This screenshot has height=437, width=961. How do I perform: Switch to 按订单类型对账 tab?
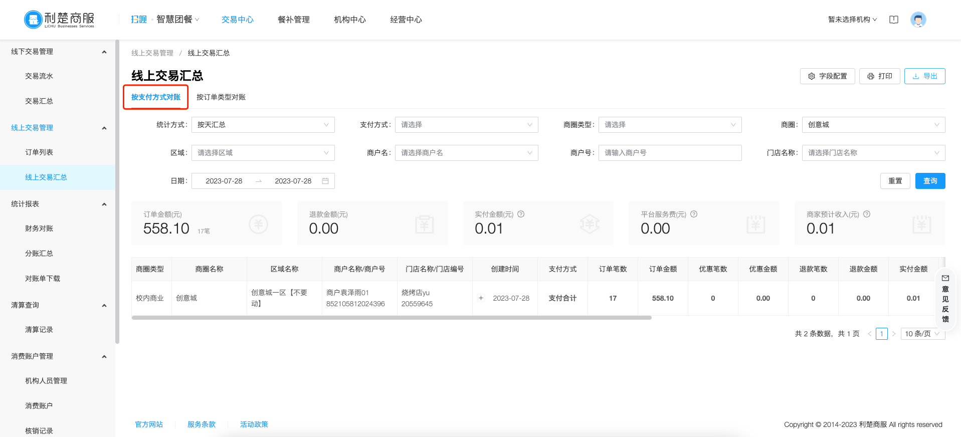221,97
